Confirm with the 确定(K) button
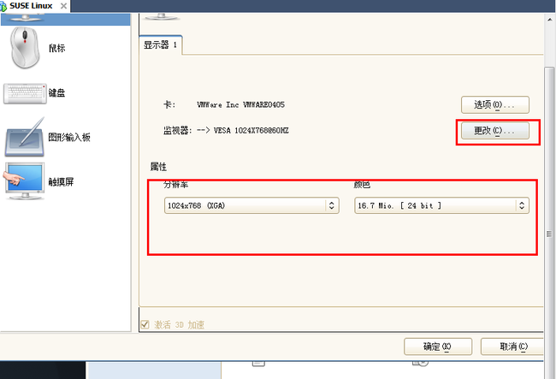Image resolution: width=556 pixels, height=379 pixels. tap(438, 346)
